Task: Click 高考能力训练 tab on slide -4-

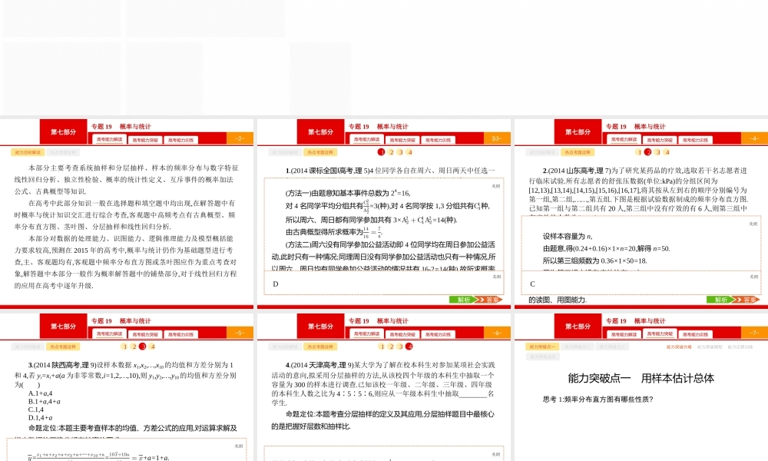Action: coord(695,140)
